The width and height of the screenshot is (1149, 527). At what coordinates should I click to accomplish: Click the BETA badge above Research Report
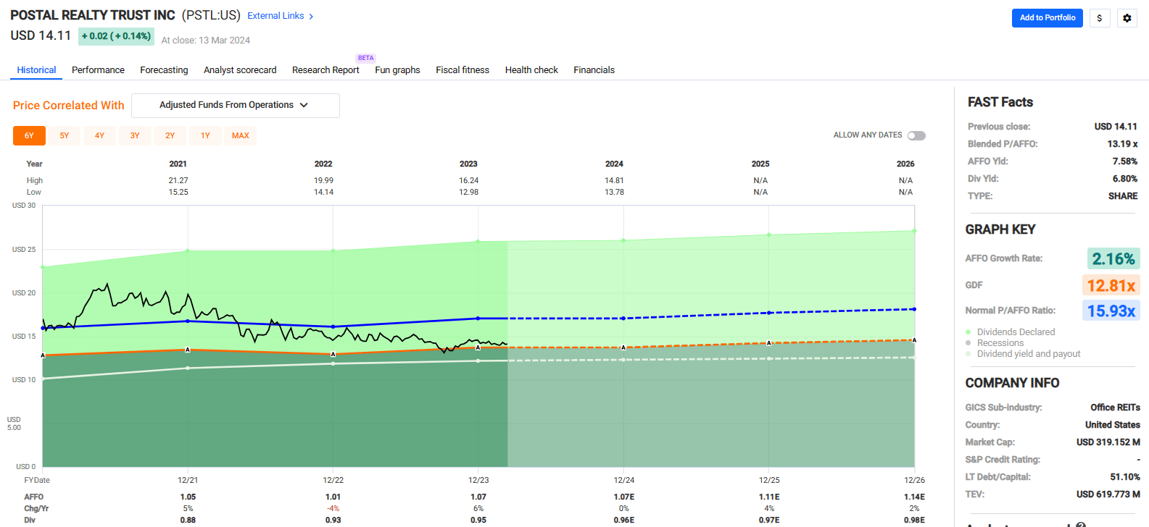coord(365,58)
